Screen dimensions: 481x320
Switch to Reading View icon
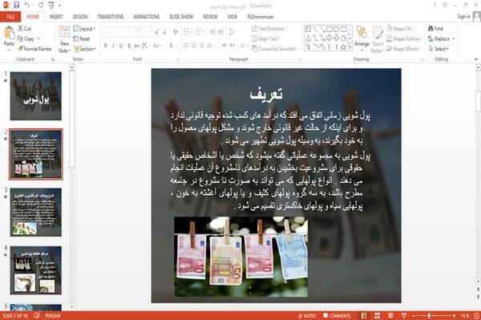tap(390, 316)
